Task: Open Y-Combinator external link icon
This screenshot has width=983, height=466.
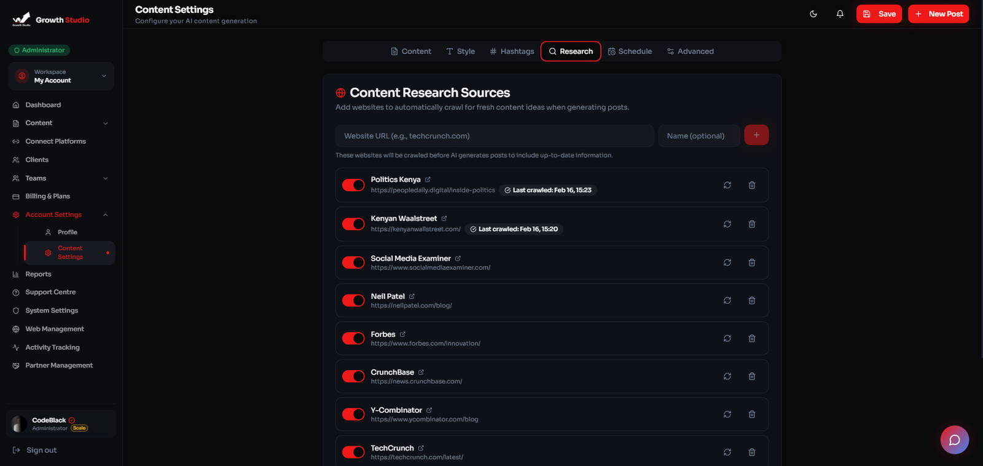Action: tap(429, 410)
